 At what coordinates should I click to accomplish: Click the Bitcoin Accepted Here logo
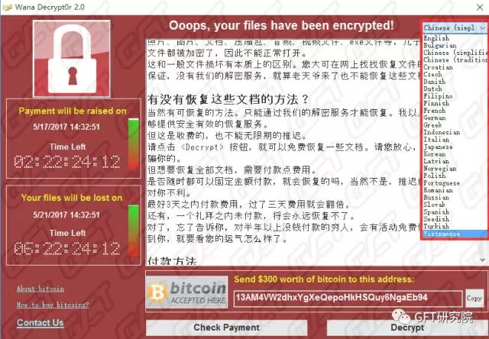point(186,292)
